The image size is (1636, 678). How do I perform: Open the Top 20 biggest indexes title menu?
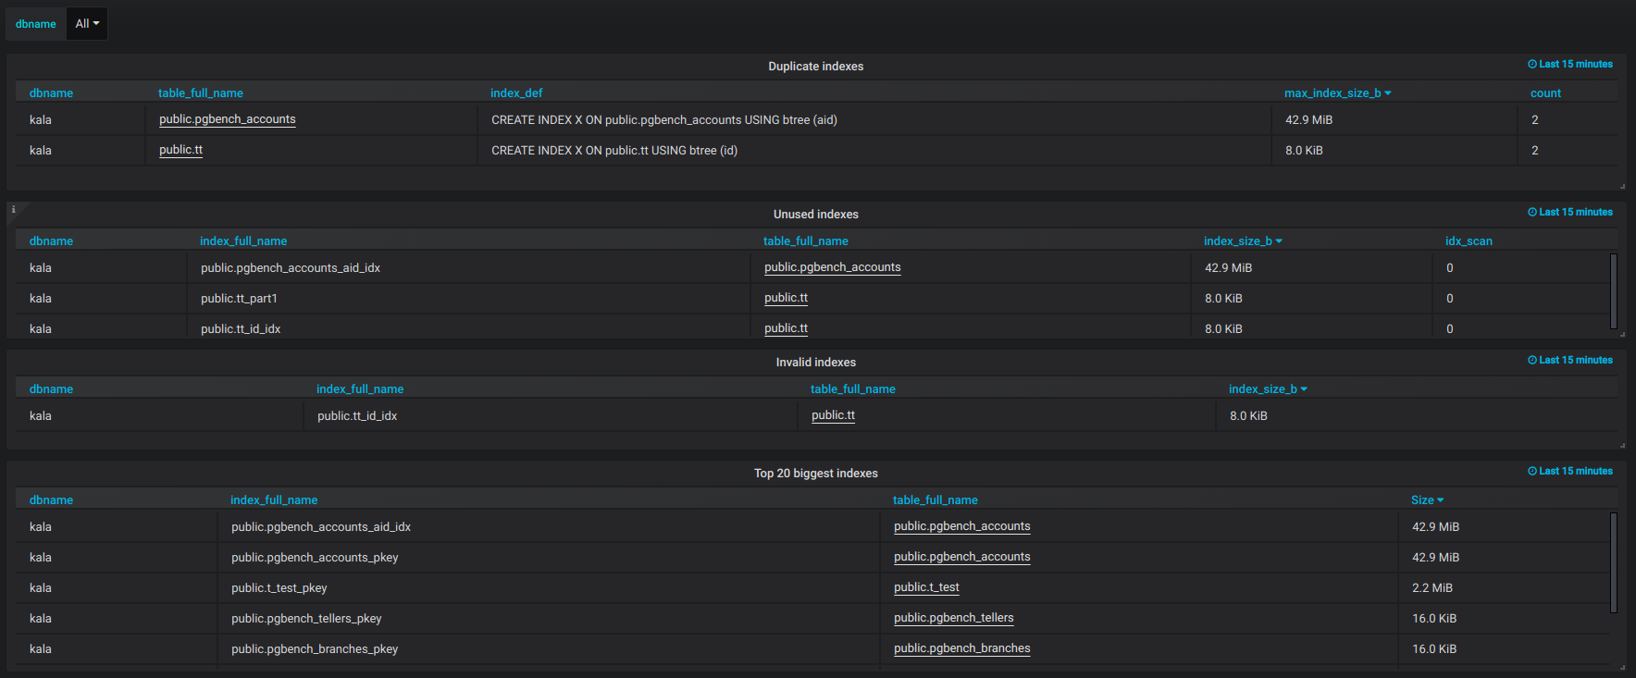815,474
